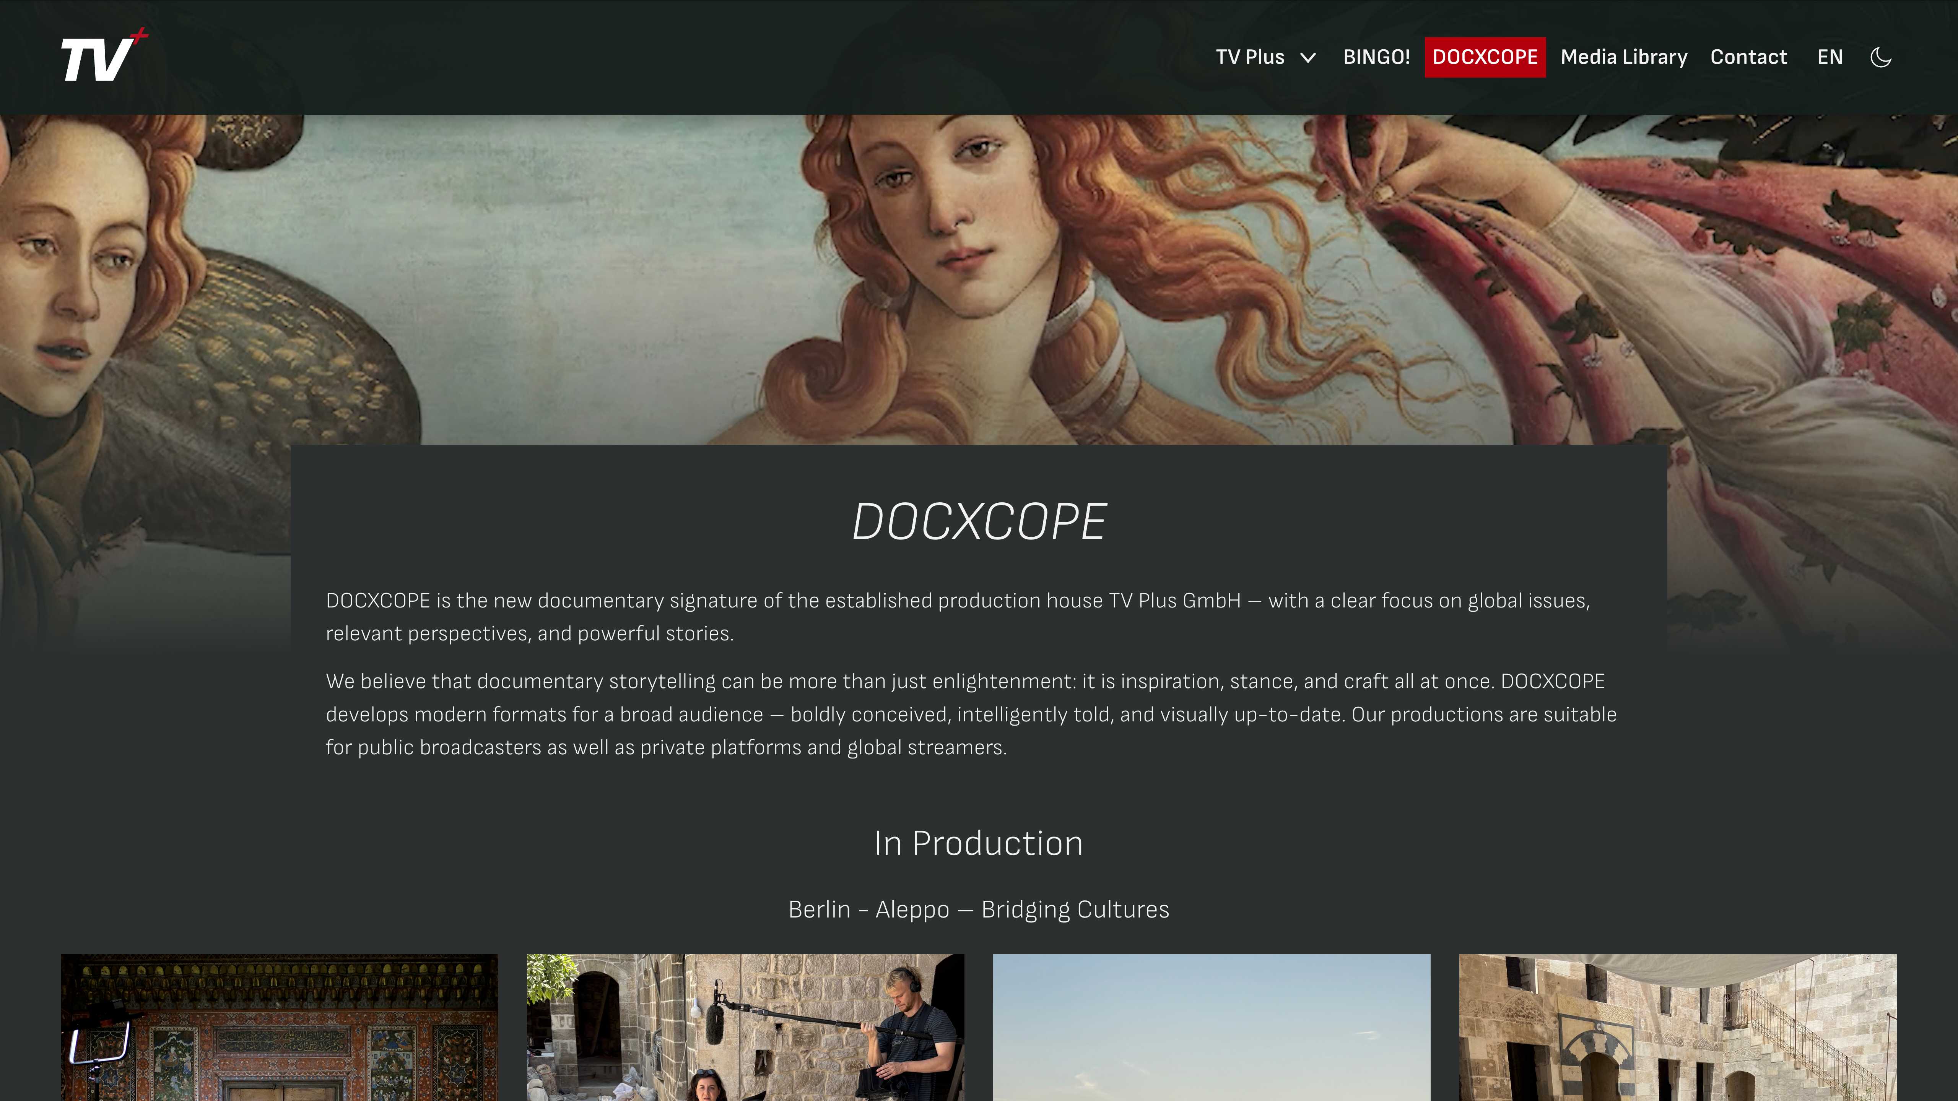Click the 'In Production' heading

[x=979, y=843]
